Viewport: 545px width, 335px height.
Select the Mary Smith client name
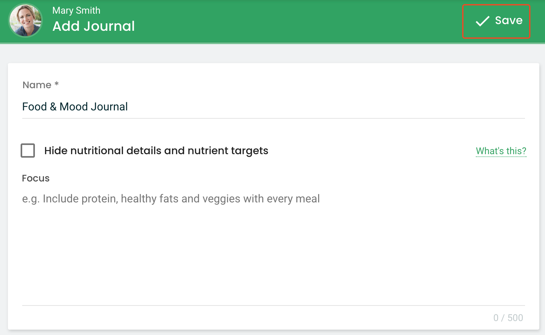tap(76, 10)
